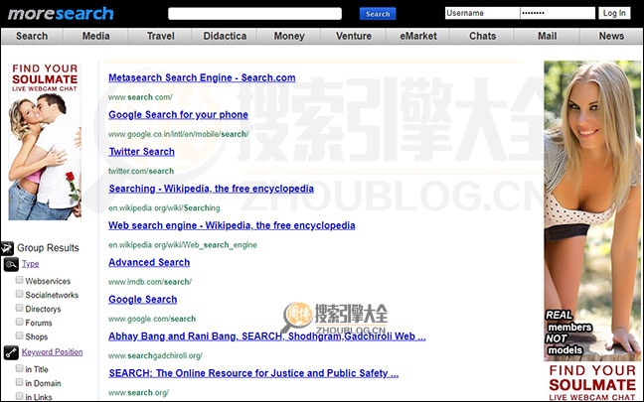The width and height of the screenshot is (644, 402).
Task: Tick the Forums checkbox
Action: (19, 322)
